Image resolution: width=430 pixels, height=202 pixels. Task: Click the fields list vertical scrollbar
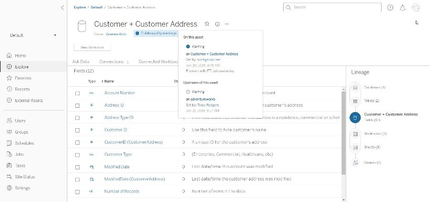[344, 133]
